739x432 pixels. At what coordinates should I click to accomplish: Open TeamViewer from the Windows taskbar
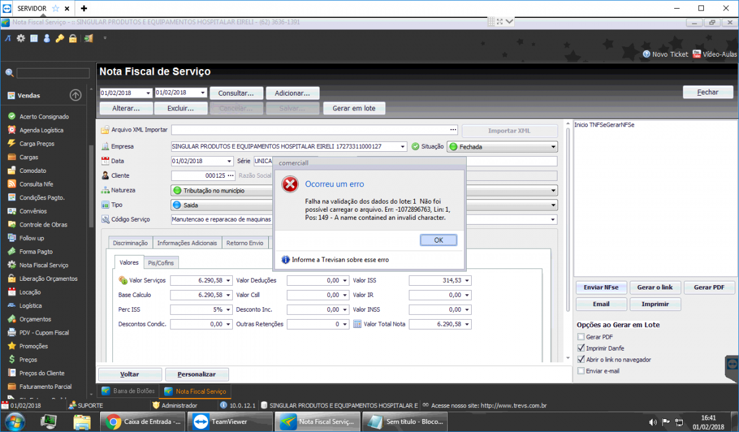pyautogui.click(x=230, y=422)
